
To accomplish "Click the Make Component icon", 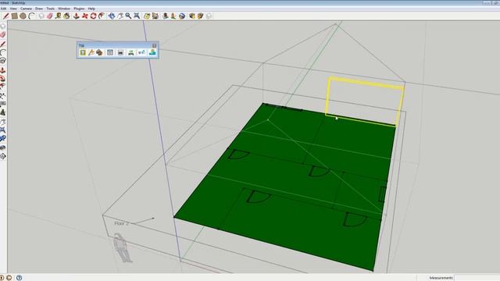I will [x=41, y=16].
